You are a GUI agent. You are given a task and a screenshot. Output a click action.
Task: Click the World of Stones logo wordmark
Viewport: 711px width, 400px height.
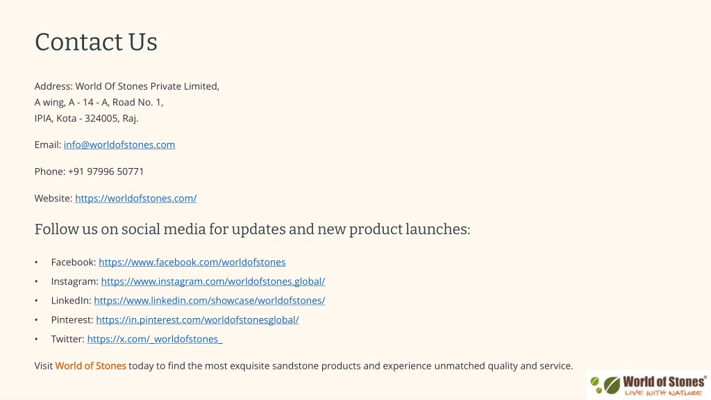[664, 381]
